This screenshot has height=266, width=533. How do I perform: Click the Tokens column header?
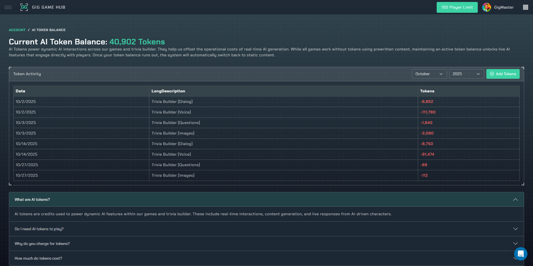(427, 91)
